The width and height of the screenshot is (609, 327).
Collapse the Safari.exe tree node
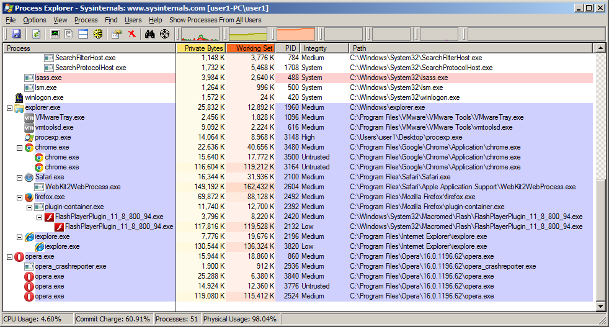point(19,177)
